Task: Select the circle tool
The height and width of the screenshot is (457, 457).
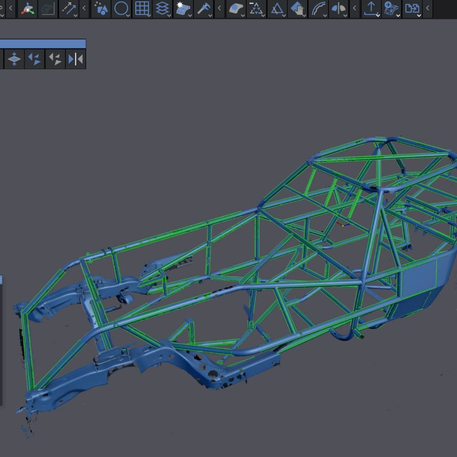Action: click(x=121, y=9)
